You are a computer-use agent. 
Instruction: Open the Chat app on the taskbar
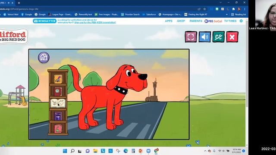tap(88, 151)
